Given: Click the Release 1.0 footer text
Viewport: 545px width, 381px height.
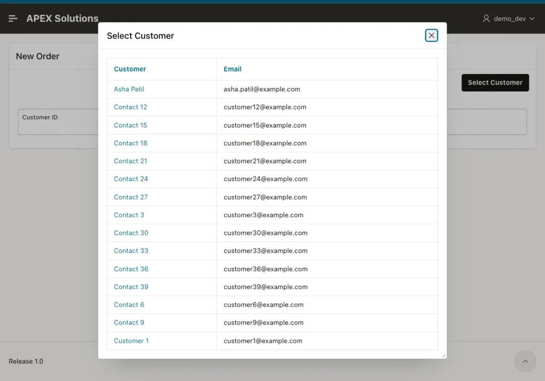Looking at the screenshot, I should (26, 361).
